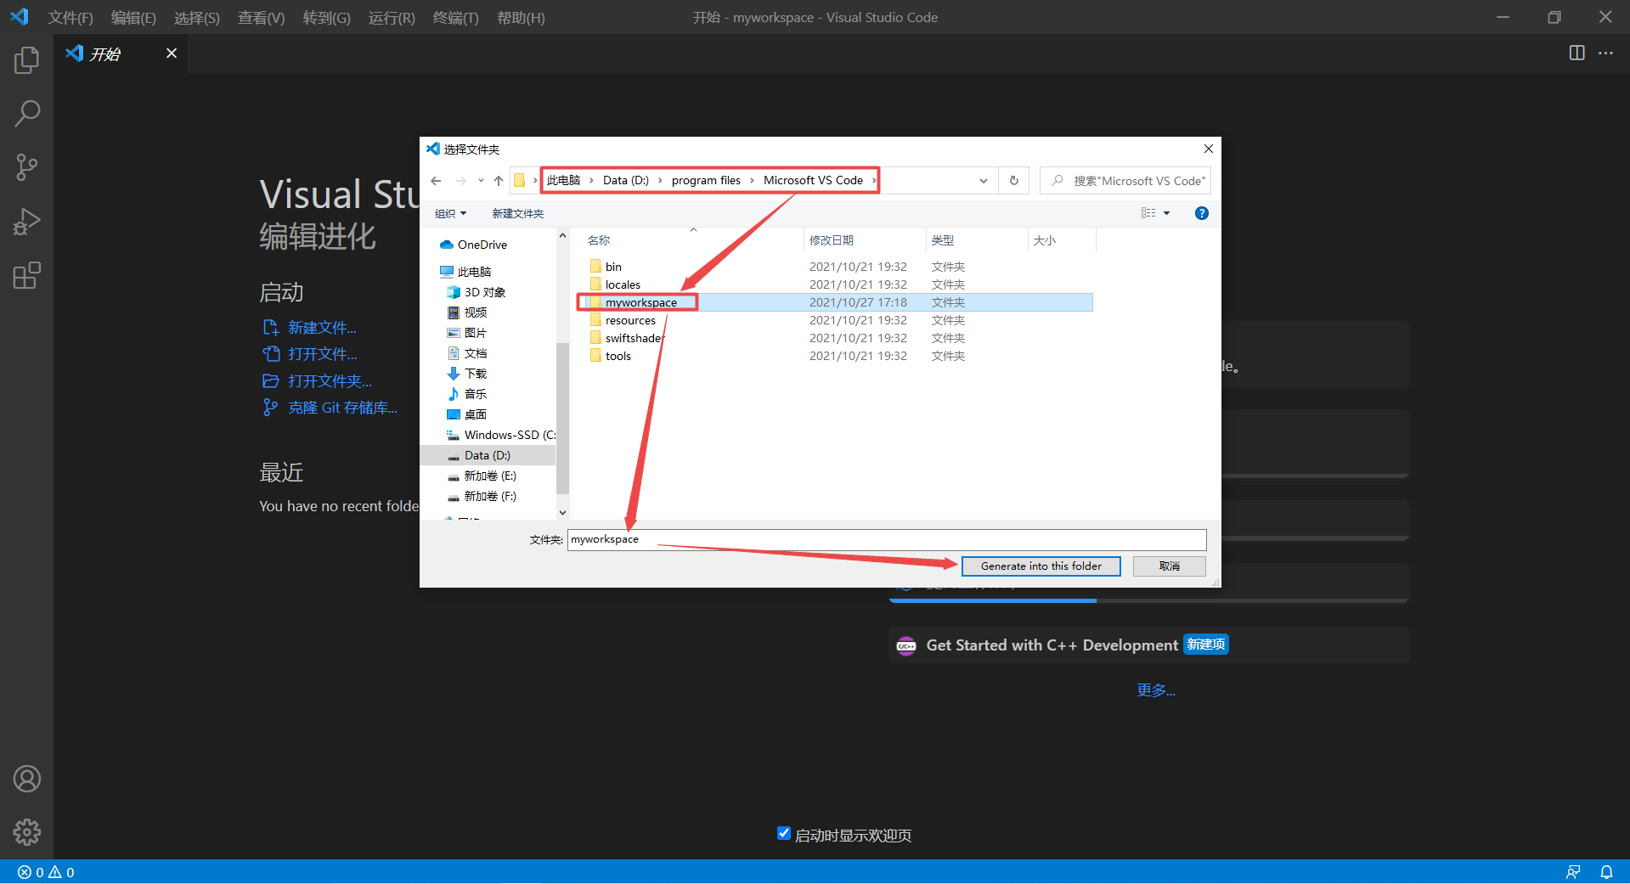Image resolution: width=1630 pixels, height=884 pixels.
Task: Open Run and Debug view
Action: tap(26, 222)
